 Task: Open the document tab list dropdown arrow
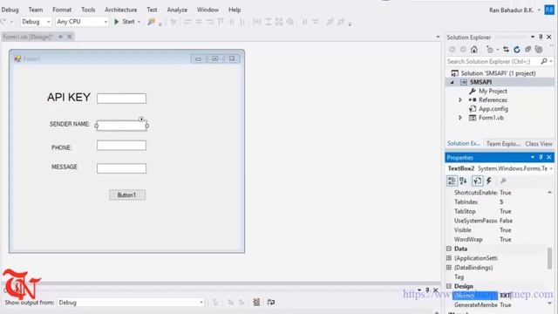click(438, 37)
